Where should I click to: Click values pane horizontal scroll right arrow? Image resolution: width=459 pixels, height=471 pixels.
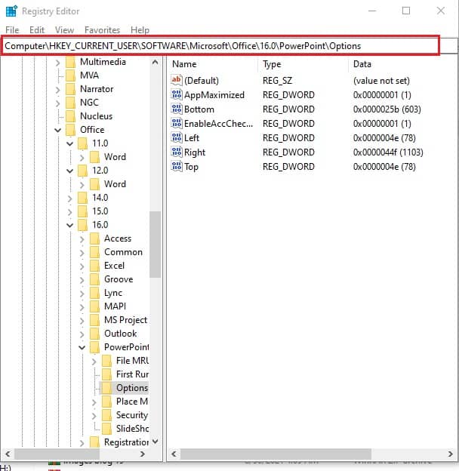coord(450,454)
